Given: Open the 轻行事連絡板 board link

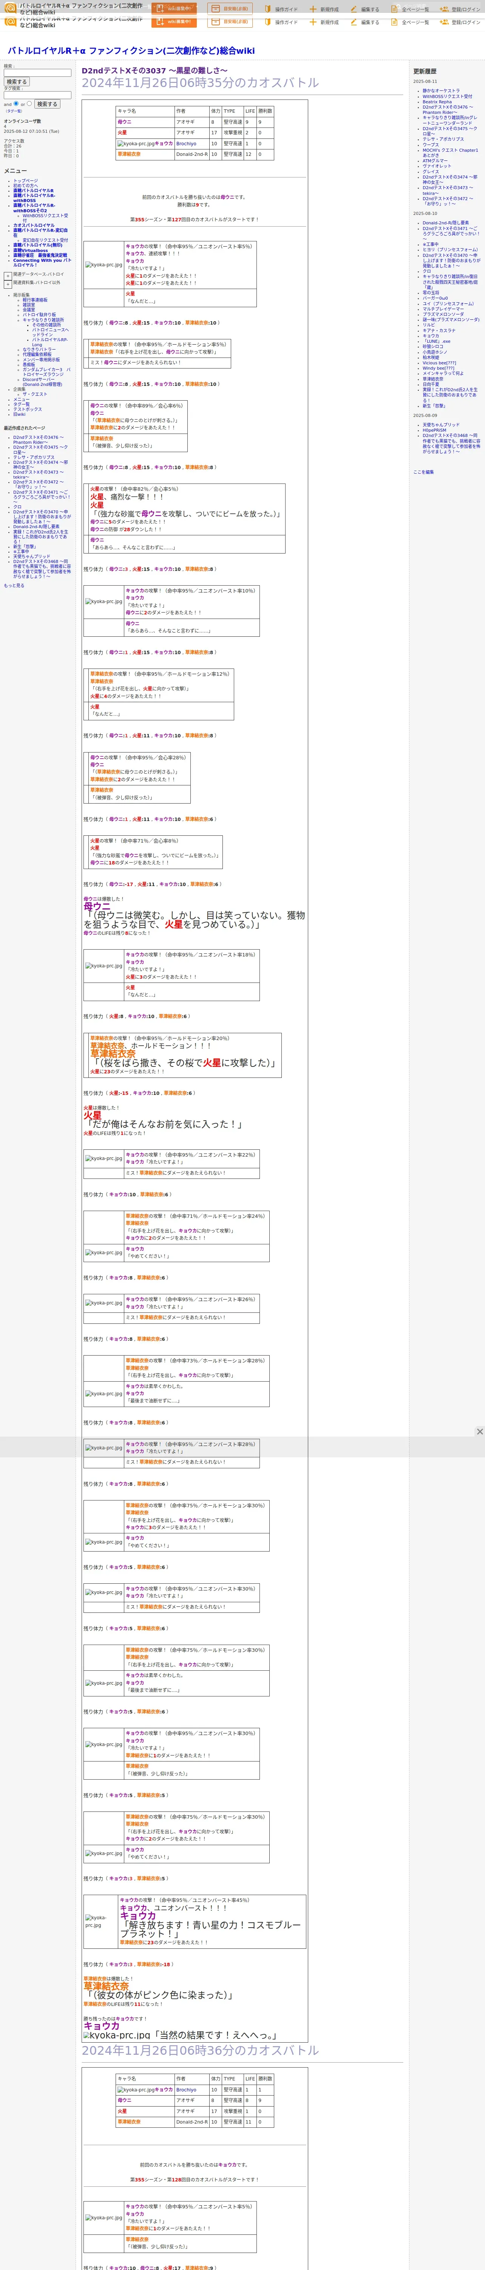Looking at the screenshot, I should (35, 300).
